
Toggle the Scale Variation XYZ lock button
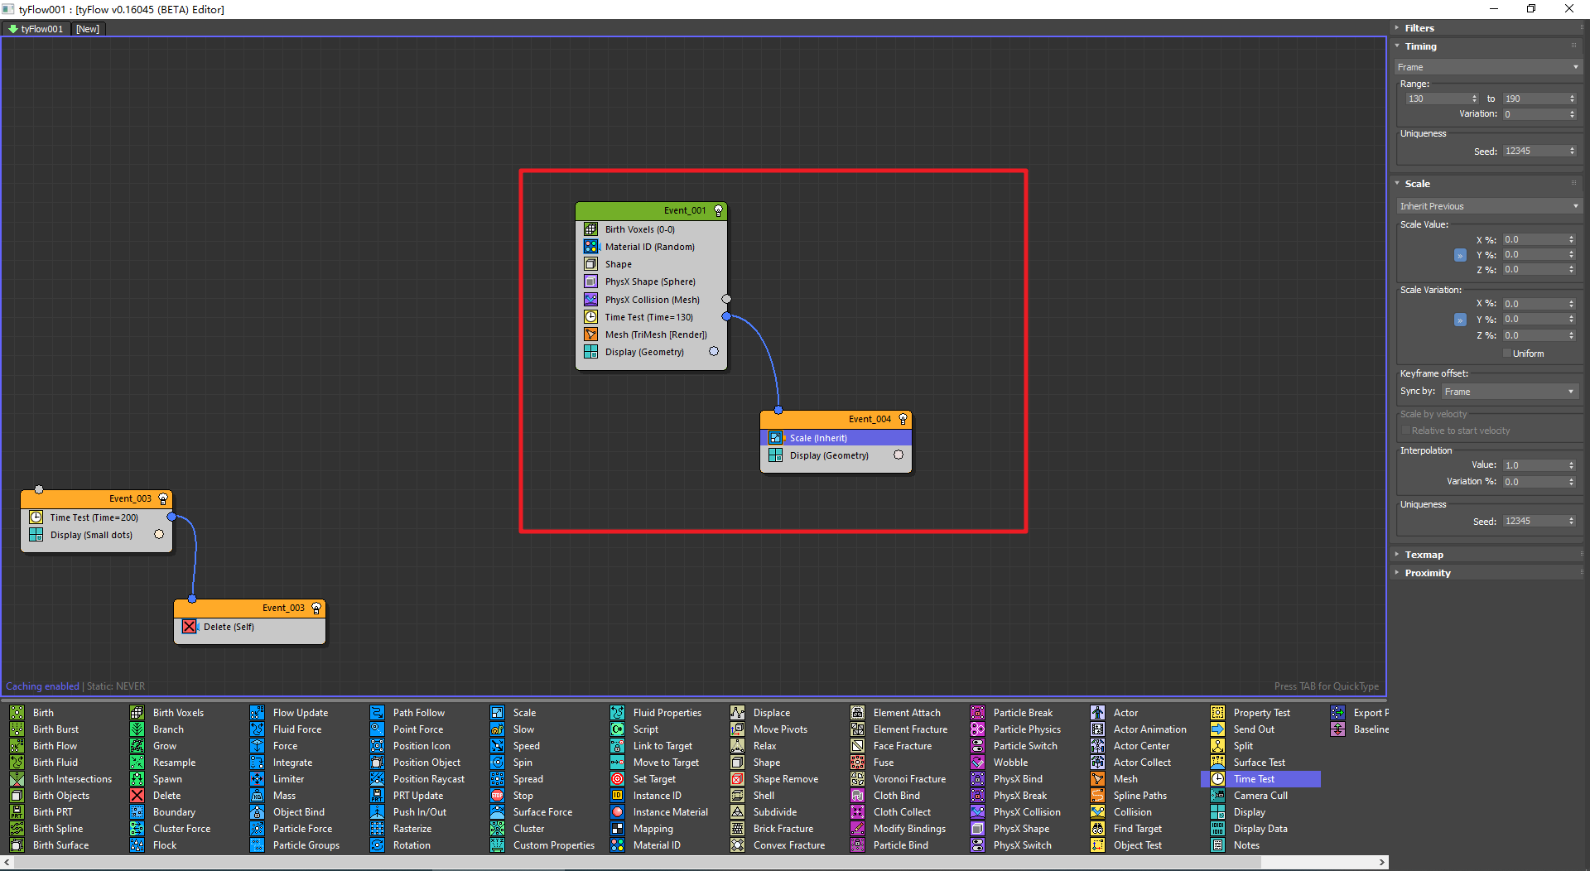click(x=1460, y=320)
